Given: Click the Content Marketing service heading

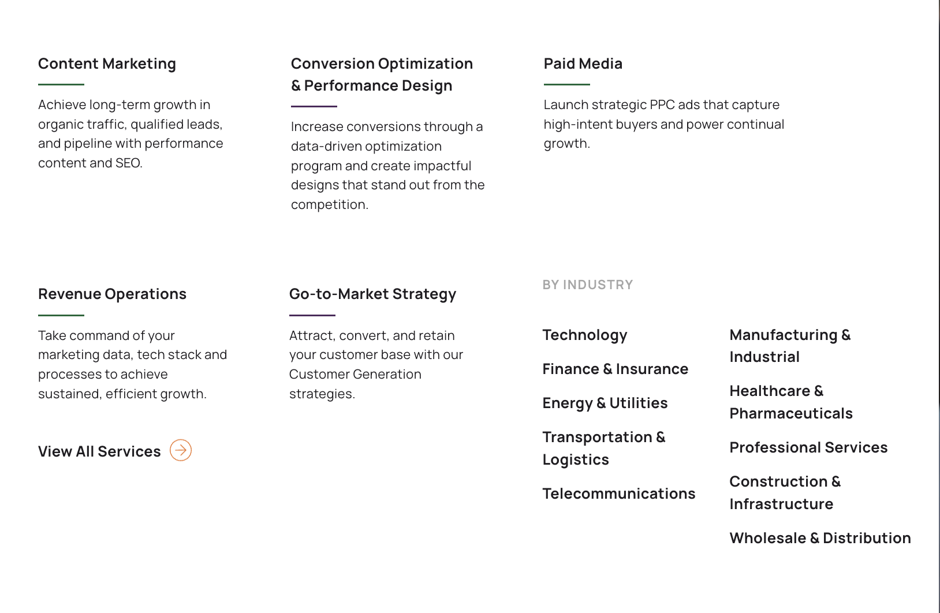Looking at the screenshot, I should click(x=107, y=63).
